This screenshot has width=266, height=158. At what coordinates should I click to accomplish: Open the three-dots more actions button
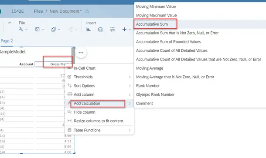81,53
